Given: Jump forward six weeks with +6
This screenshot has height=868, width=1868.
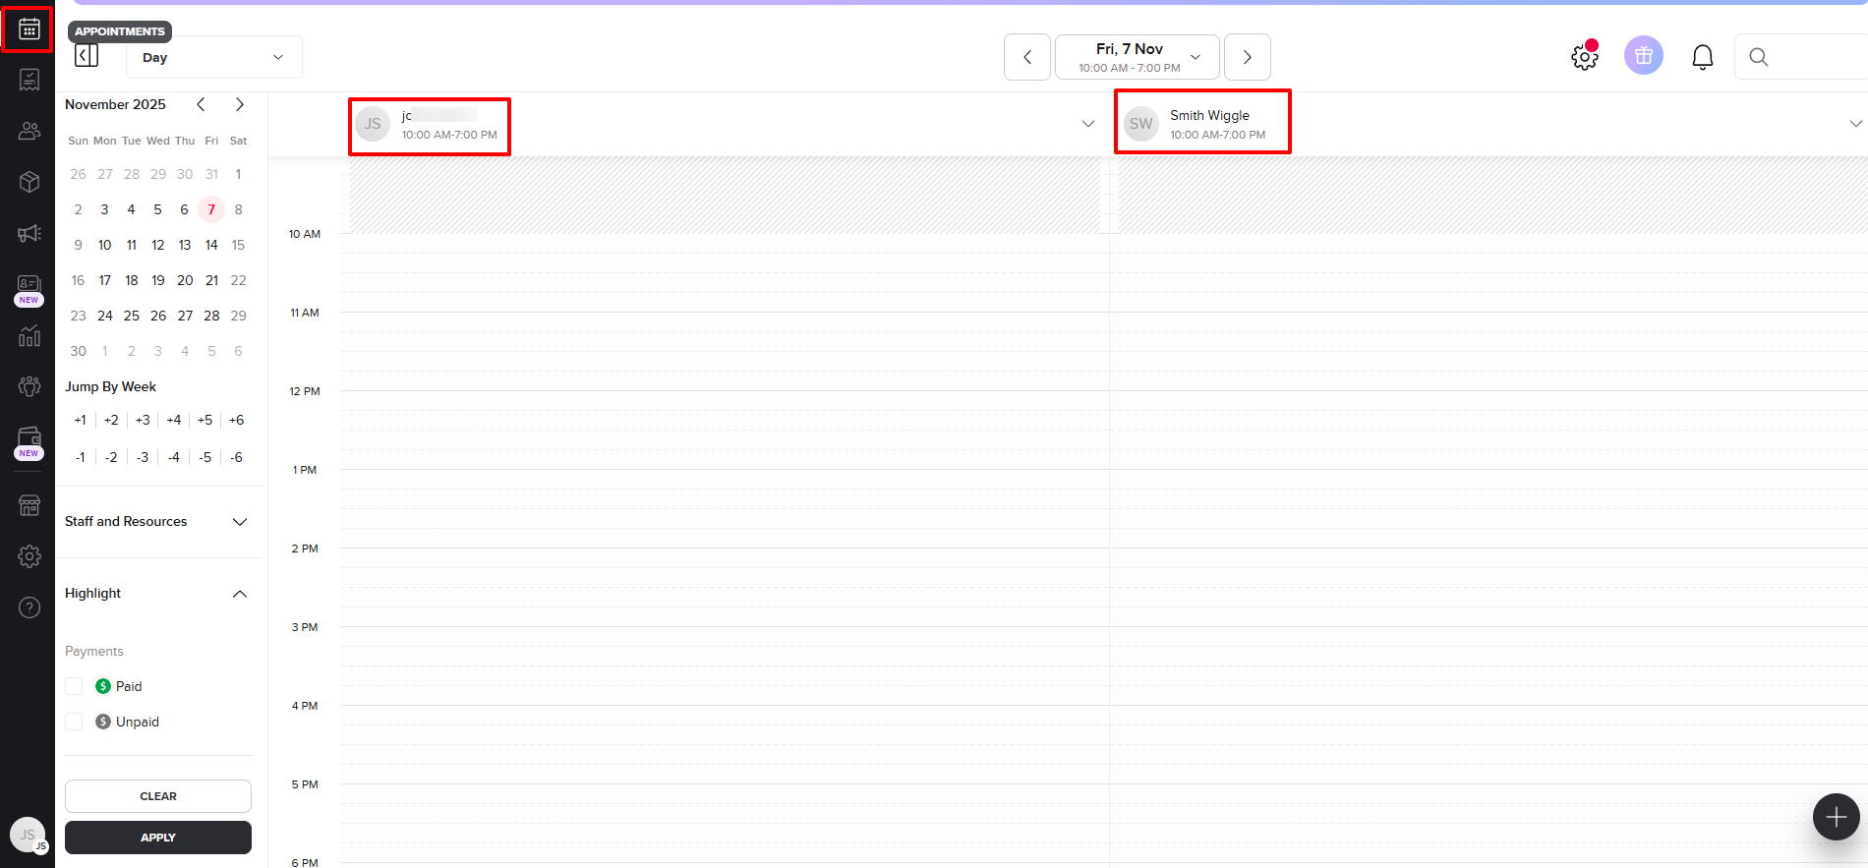Looking at the screenshot, I should click(x=236, y=420).
